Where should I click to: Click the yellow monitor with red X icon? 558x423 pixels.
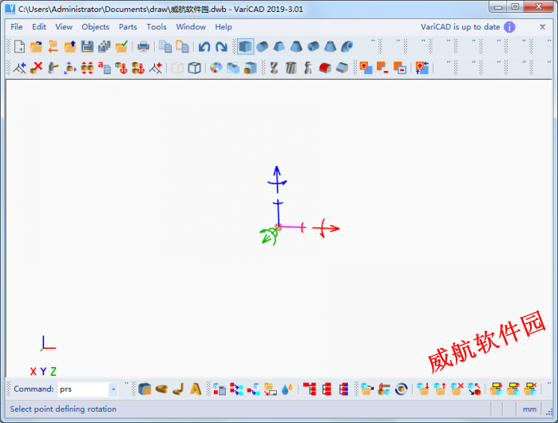tap(530, 389)
